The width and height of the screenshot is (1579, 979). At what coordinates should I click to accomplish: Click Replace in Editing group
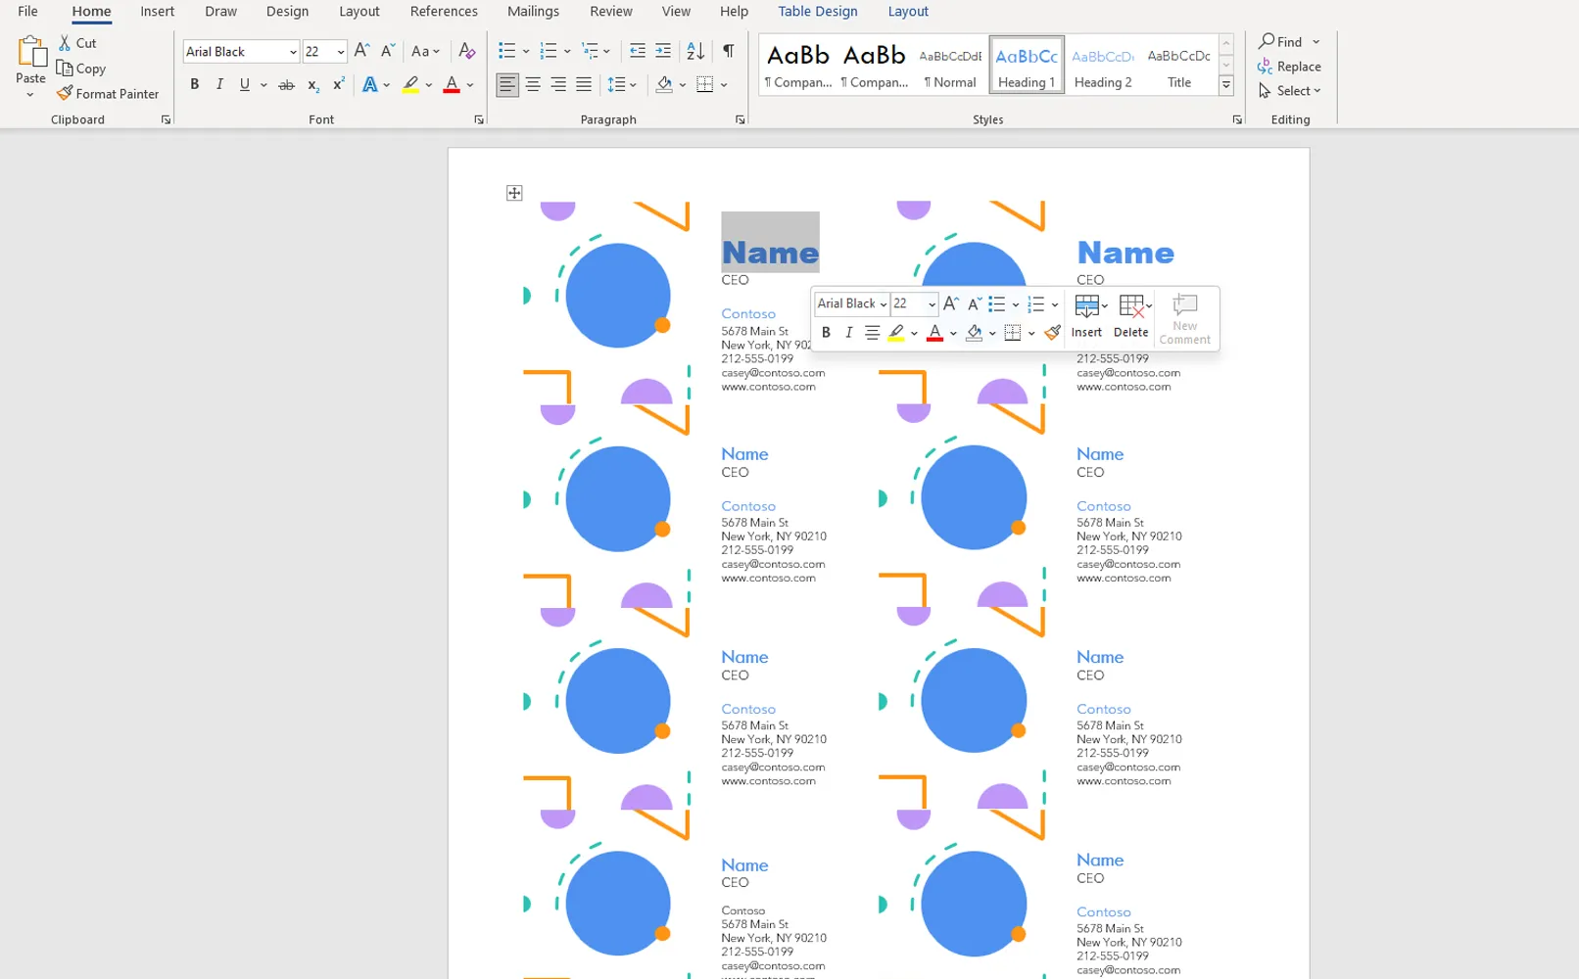(x=1289, y=67)
